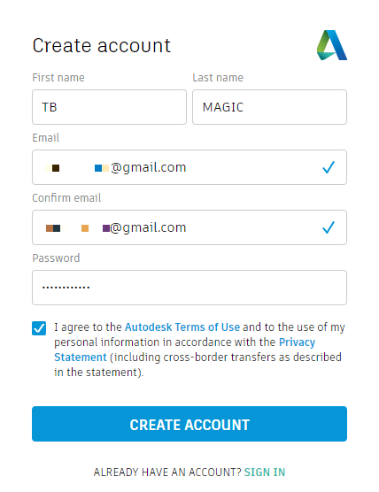Click the CREATE ACCOUNT button

point(189,424)
